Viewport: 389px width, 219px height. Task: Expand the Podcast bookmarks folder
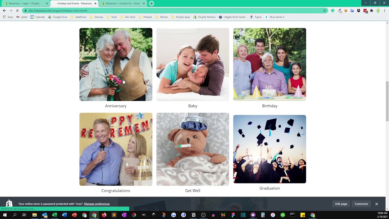(145, 17)
